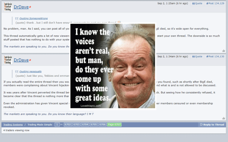
Task: Go to page 6704
Action: point(85,125)
